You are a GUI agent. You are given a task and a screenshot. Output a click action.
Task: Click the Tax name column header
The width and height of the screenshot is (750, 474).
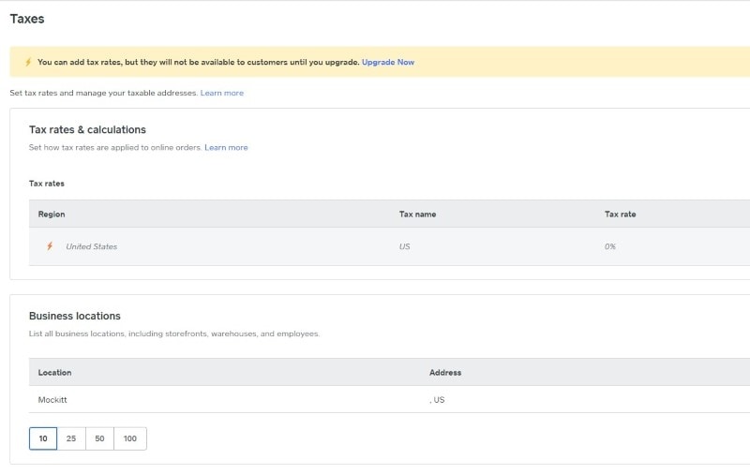click(x=417, y=215)
